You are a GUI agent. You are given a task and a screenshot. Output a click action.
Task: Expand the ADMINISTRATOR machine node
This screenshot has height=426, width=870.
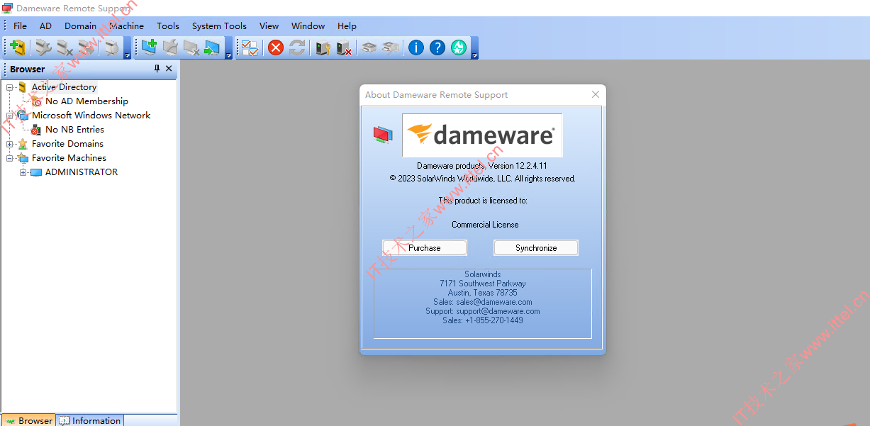23,172
